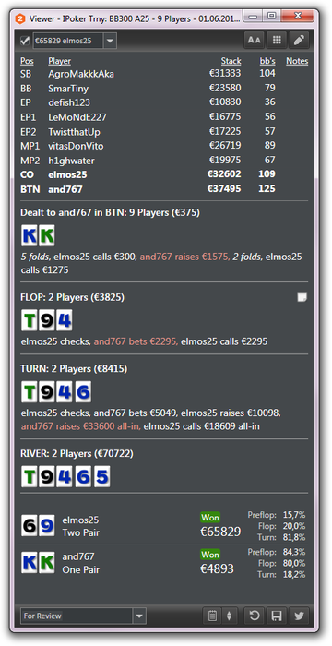Open the flop note icon

(x=302, y=297)
